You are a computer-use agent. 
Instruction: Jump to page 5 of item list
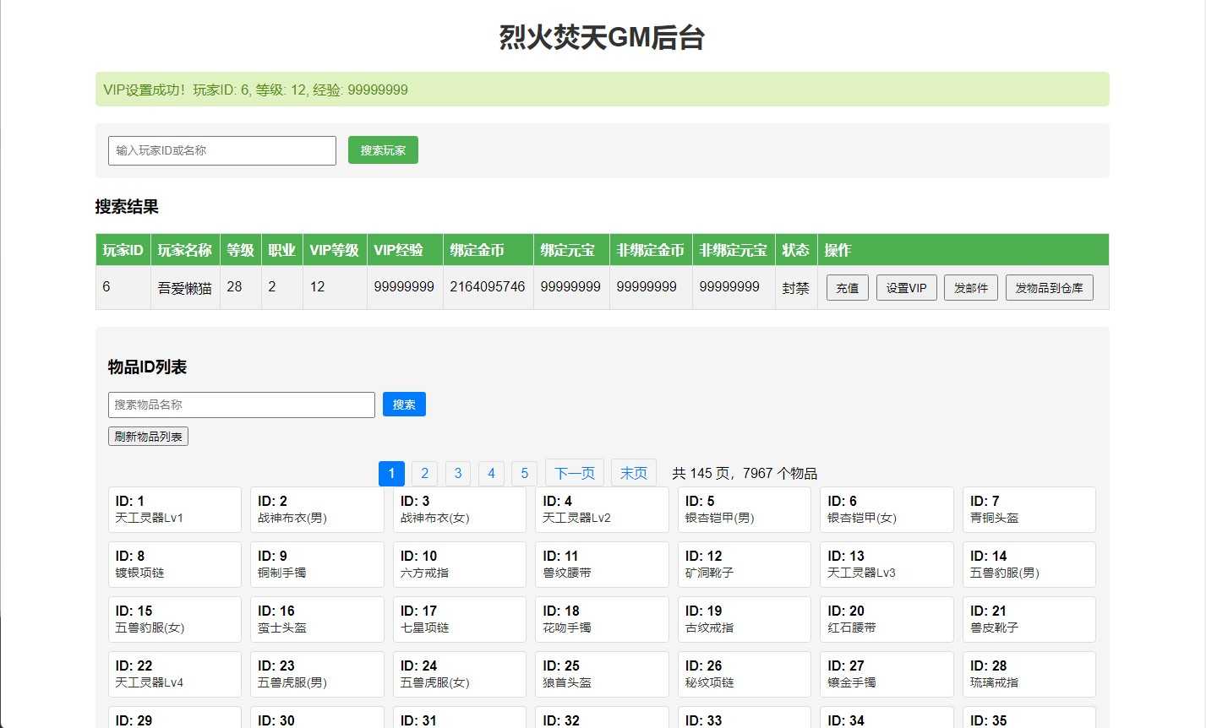pos(524,473)
